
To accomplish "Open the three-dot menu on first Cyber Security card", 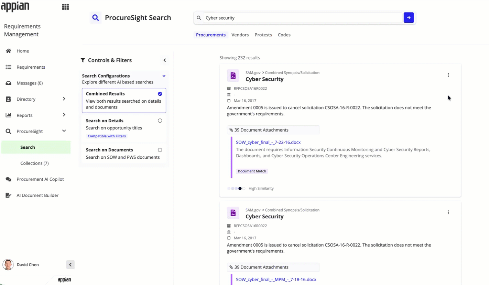I will tap(448, 75).
